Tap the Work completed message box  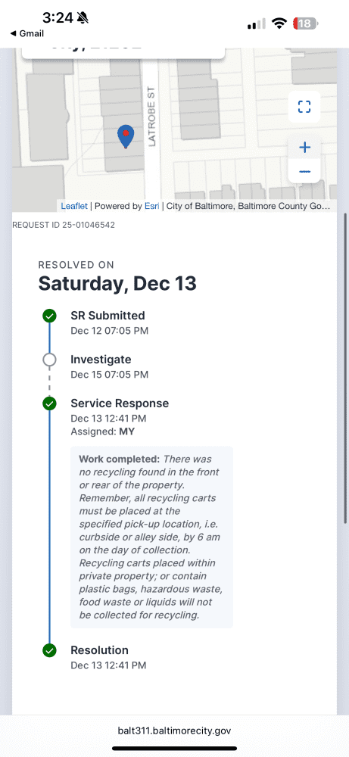pyautogui.click(x=151, y=537)
